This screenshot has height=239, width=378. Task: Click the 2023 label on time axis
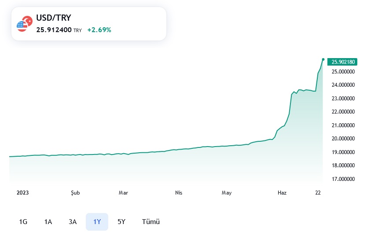[x=22, y=193]
